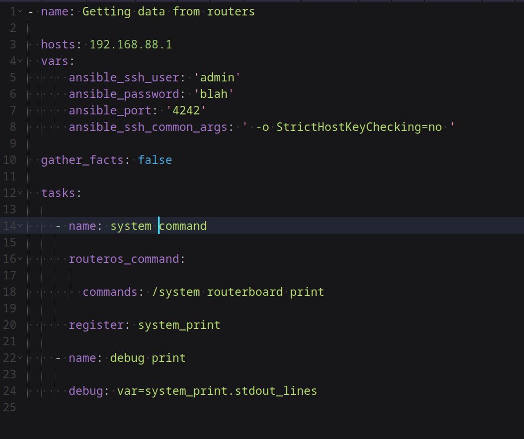Screen dimensions: 524x439
Task: Click line number 18 in the gutter
Action: pyautogui.click(x=10, y=292)
